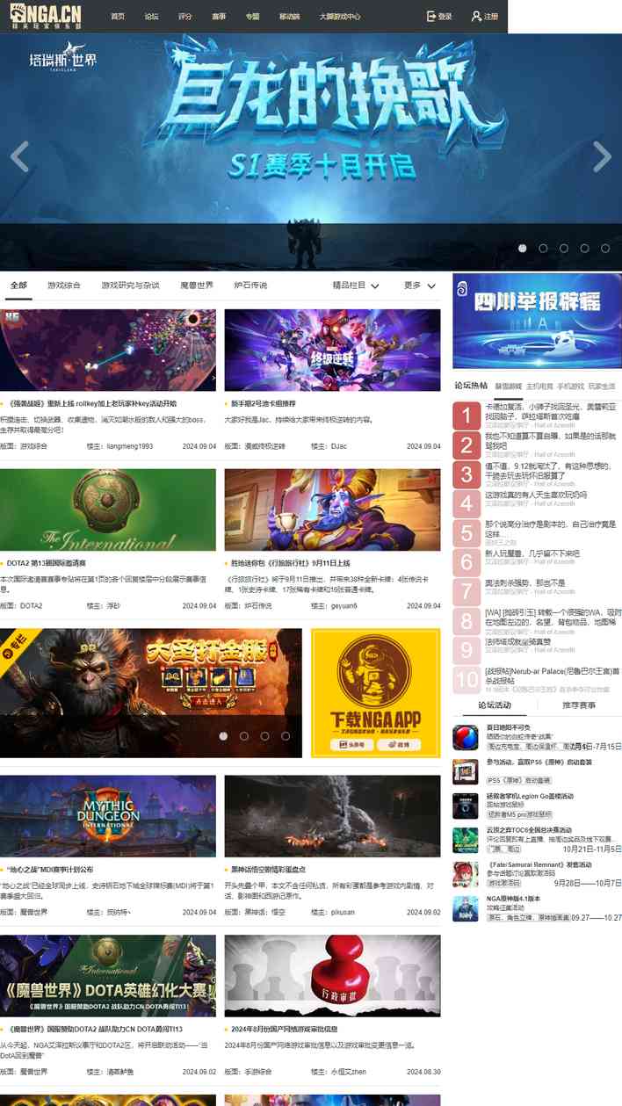
Task: Open 论坛 in the top navigation
Action: (x=151, y=17)
